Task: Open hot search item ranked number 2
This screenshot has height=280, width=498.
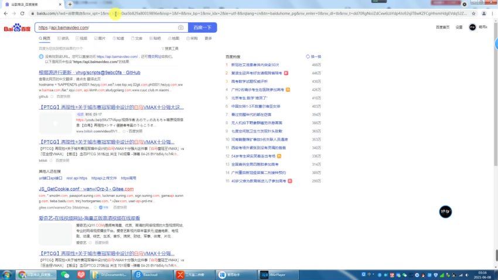Action: tap(257, 73)
